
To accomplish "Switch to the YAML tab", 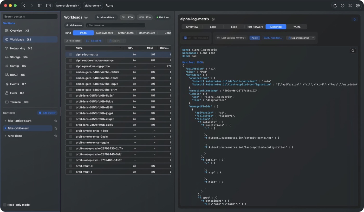I will (297, 27).
